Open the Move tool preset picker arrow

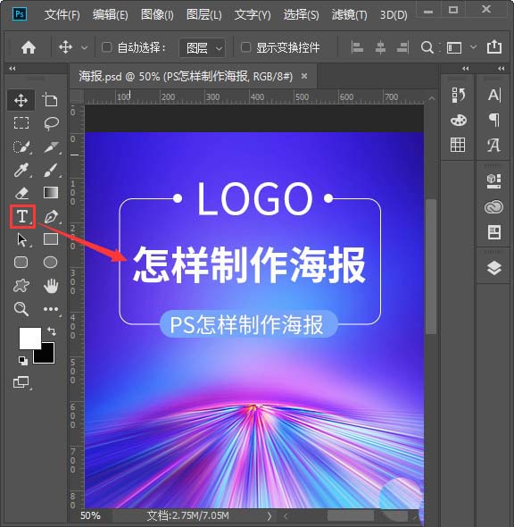pos(84,47)
